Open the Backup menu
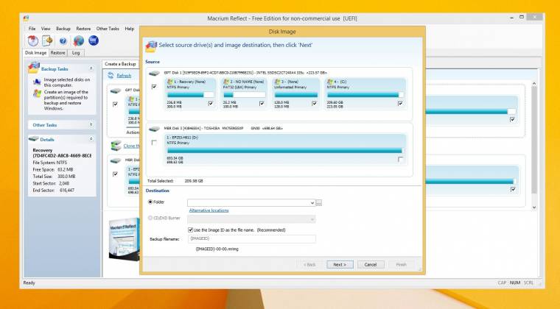The width and height of the screenshot is (560, 309). (x=63, y=29)
